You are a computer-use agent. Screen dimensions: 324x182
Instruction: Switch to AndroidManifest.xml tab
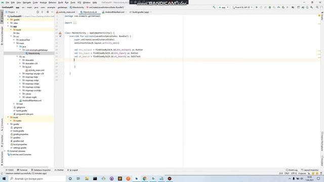tap(114, 12)
